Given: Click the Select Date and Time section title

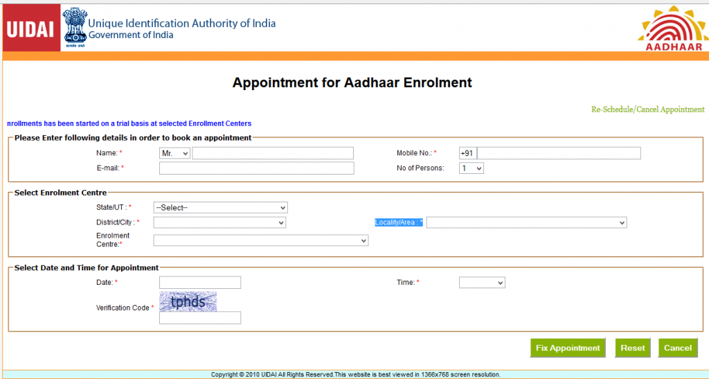Looking at the screenshot, I should click(x=87, y=267).
